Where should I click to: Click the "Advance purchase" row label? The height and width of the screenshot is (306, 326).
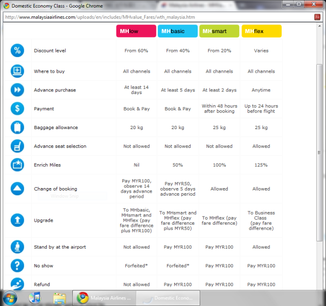tap(55, 90)
